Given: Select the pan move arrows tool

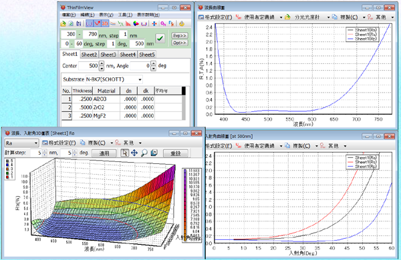Looking at the screenshot, I should pyautogui.click(x=134, y=153).
